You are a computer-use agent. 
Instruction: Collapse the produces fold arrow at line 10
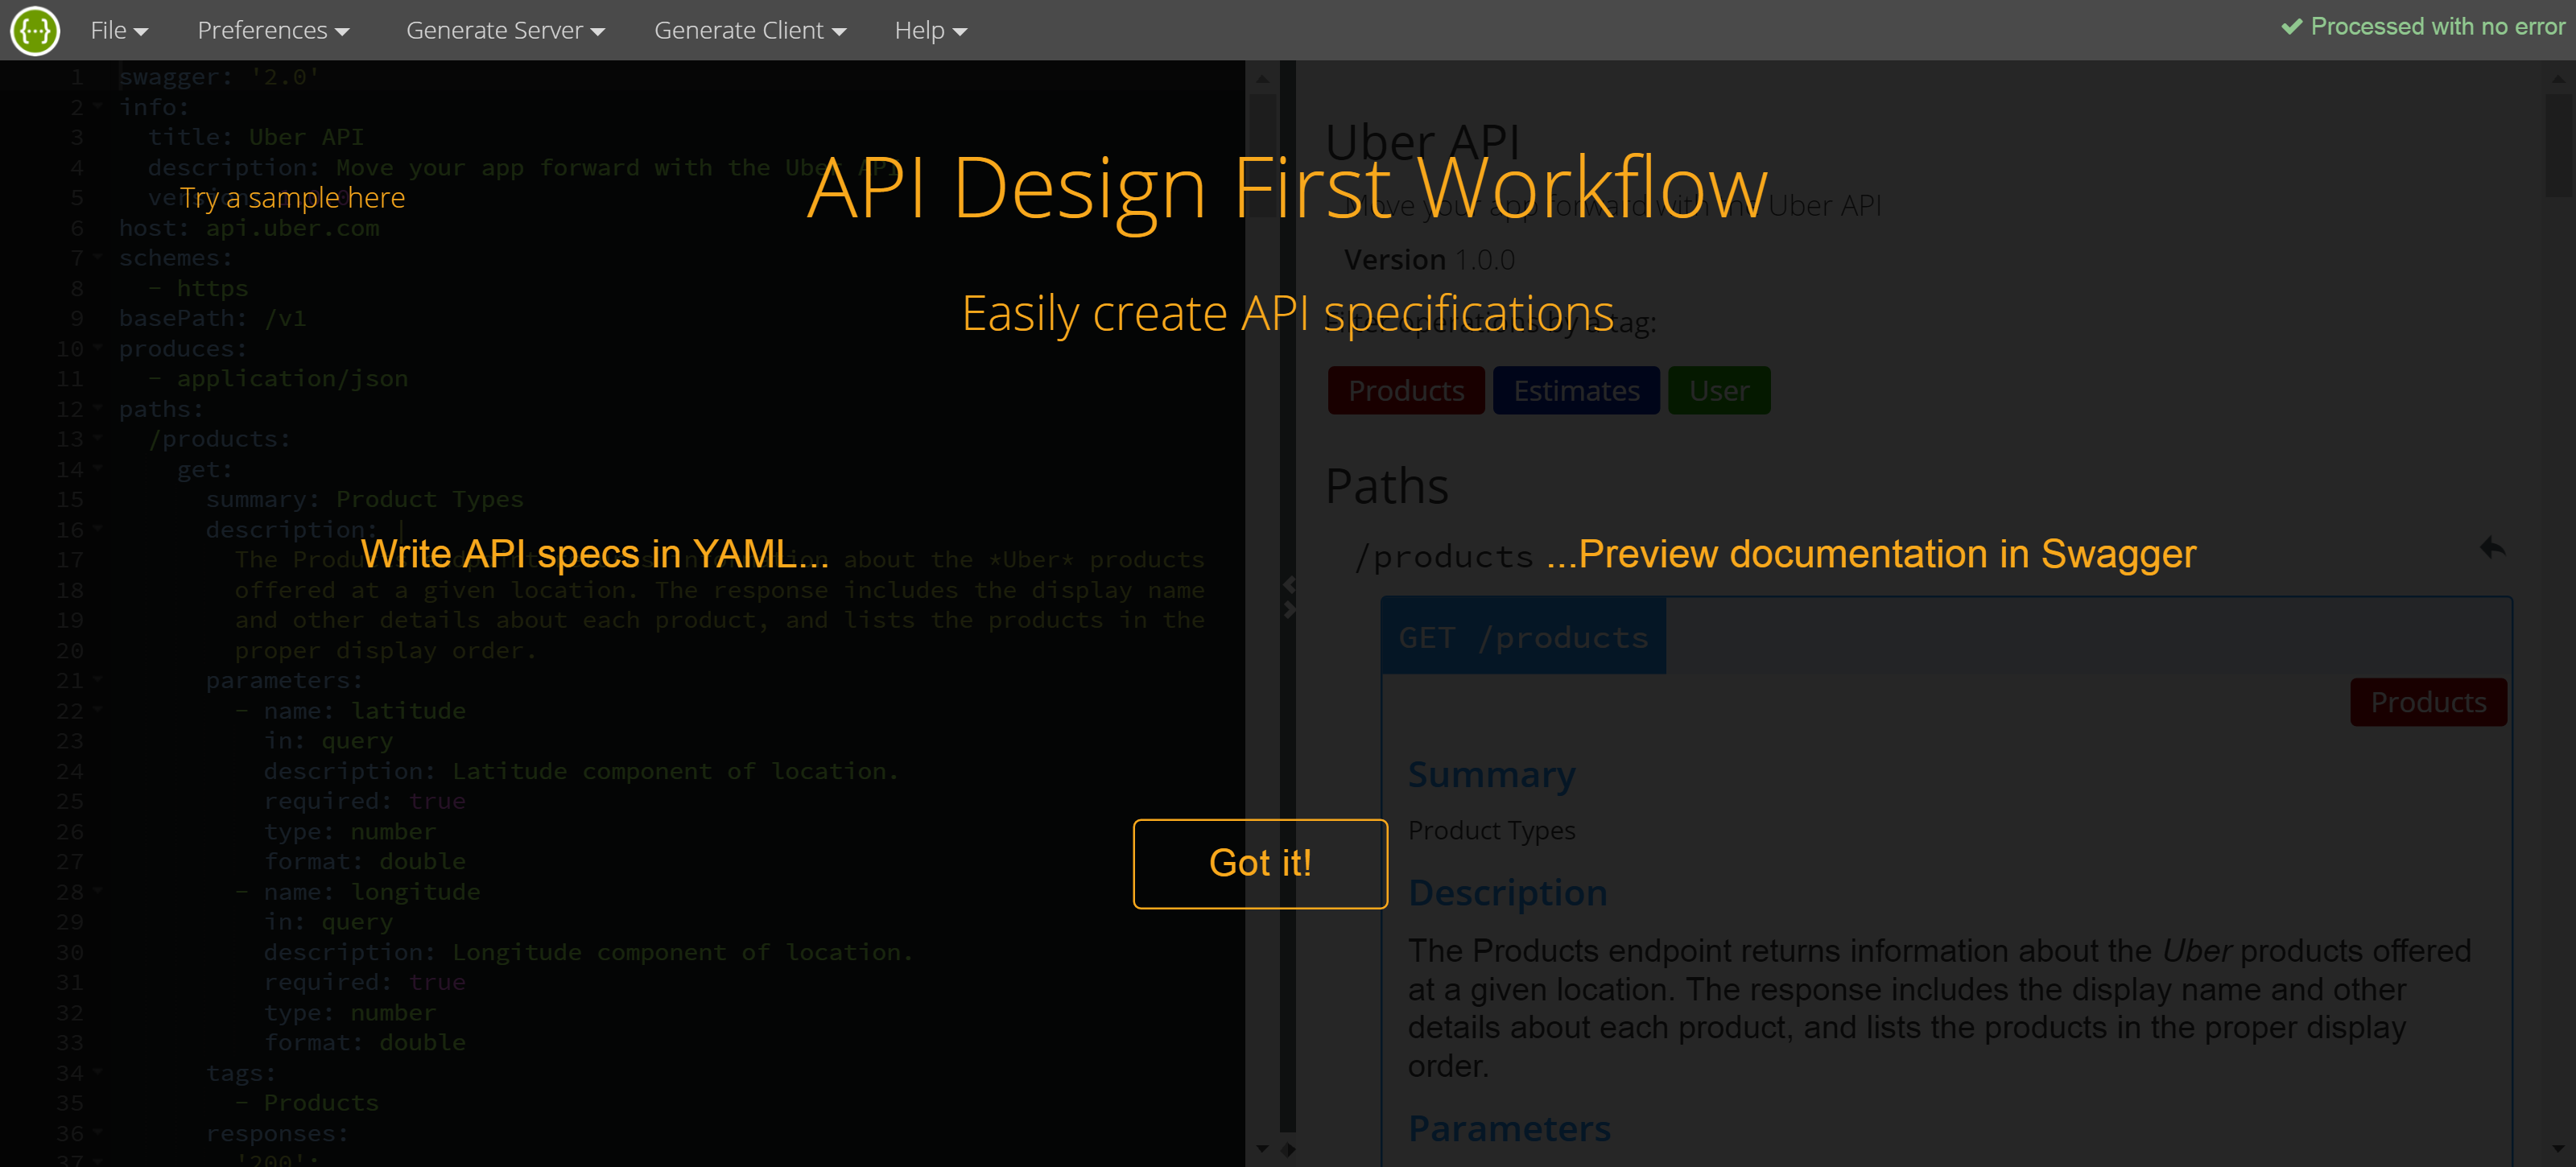98,348
